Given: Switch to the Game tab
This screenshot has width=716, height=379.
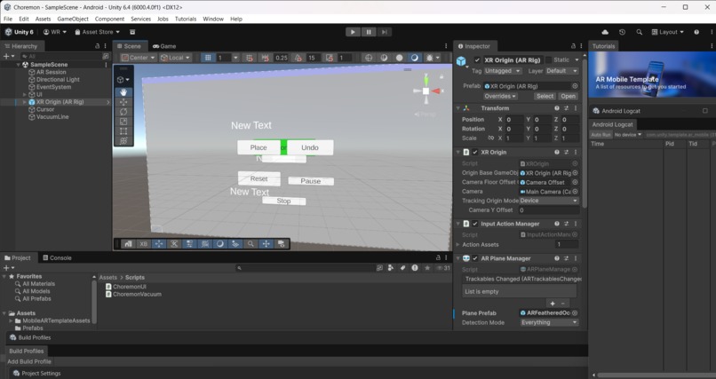Looking at the screenshot, I should [x=164, y=46].
